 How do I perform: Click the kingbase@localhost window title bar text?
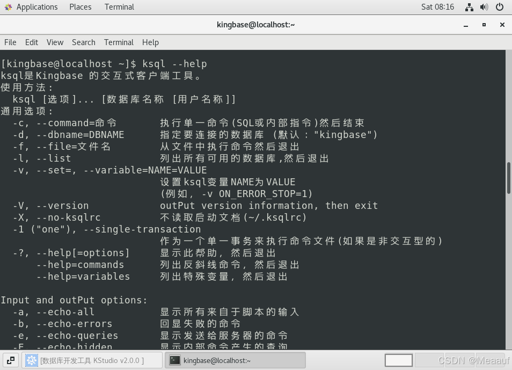[255, 25]
